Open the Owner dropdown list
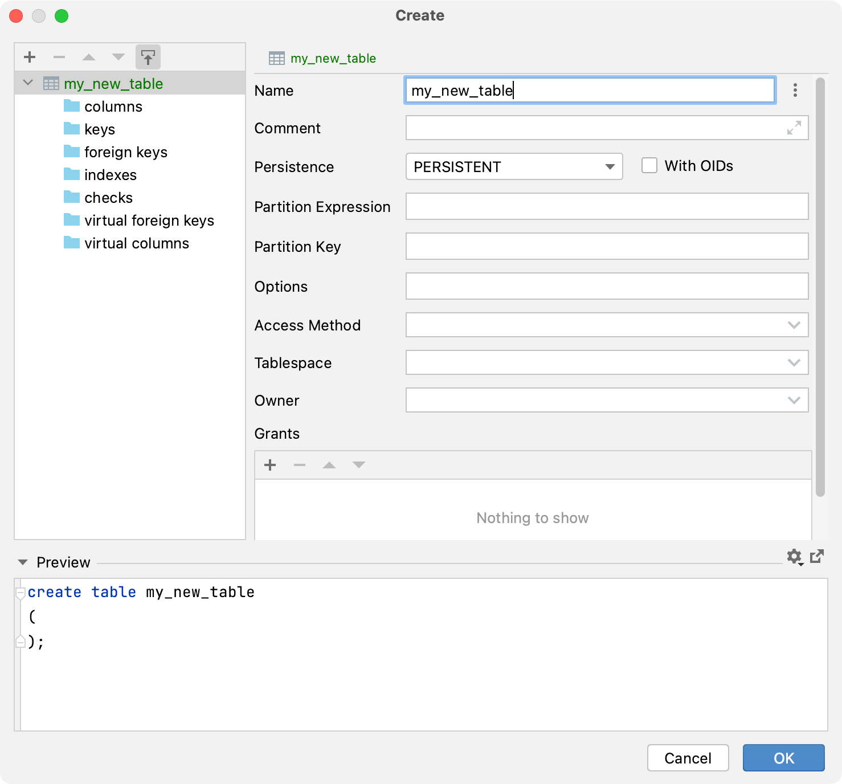842x784 pixels. (x=794, y=400)
